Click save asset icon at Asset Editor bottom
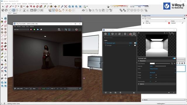The height and width of the screenshot is (105, 187). click(115, 92)
